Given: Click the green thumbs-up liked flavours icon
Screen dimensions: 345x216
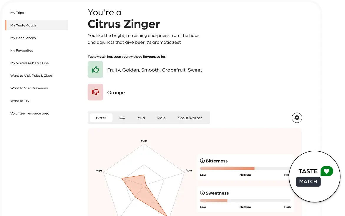Looking at the screenshot, I should pos(95,70).
